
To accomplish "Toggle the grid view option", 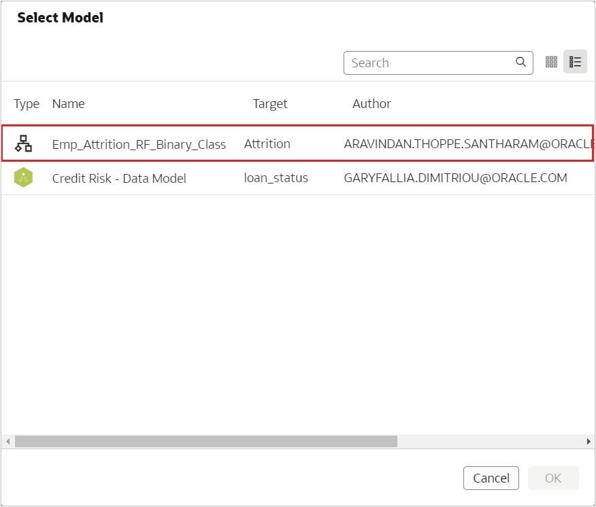I will point(551,61).
